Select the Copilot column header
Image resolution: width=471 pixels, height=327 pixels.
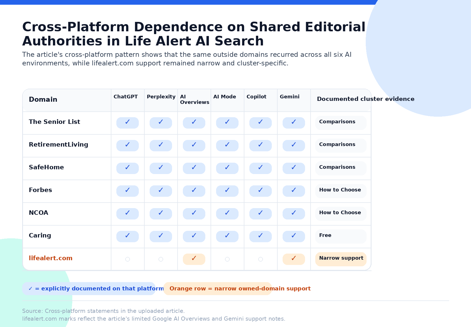[x=256, y=97]
